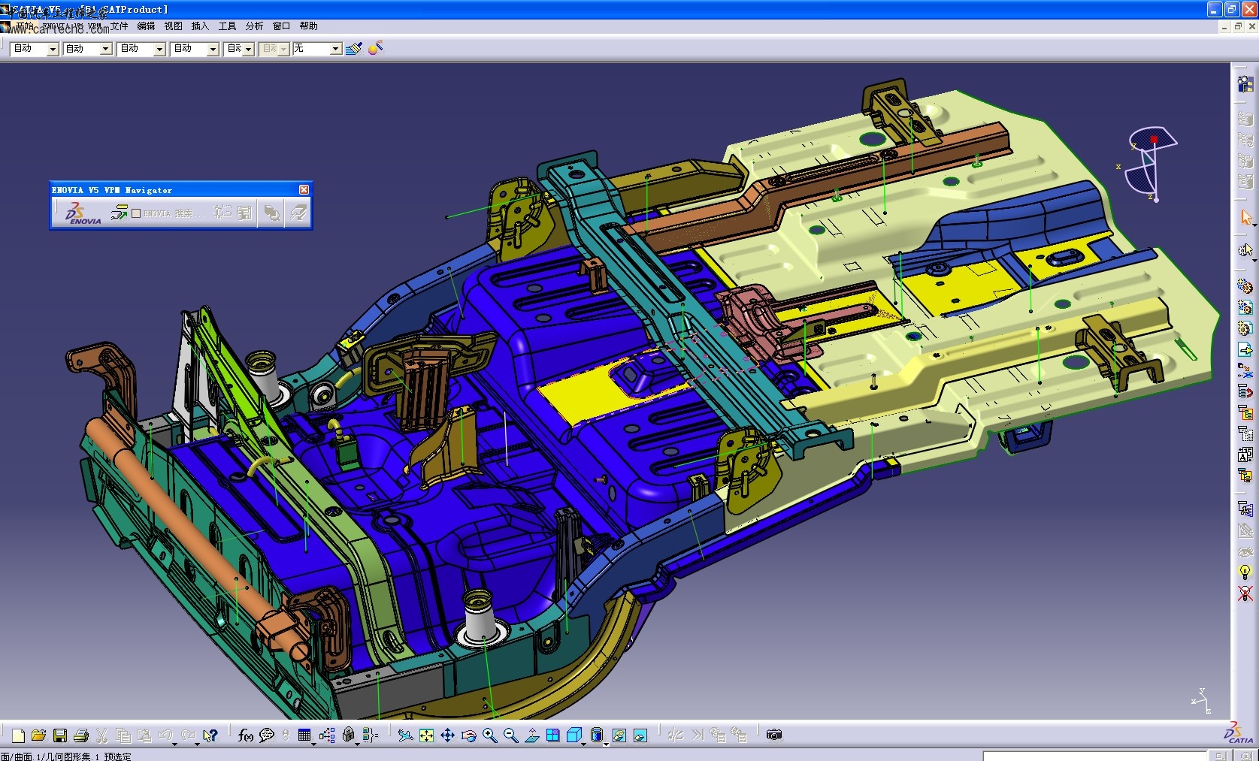
Task: Click the power input field in status bar
Action: pos(1094,756)
